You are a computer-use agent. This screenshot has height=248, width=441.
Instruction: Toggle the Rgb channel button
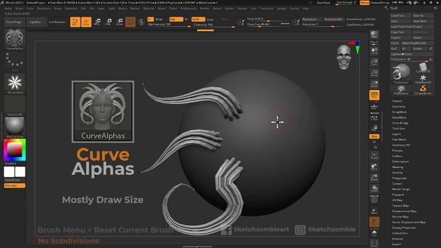[x=176, y=19]
